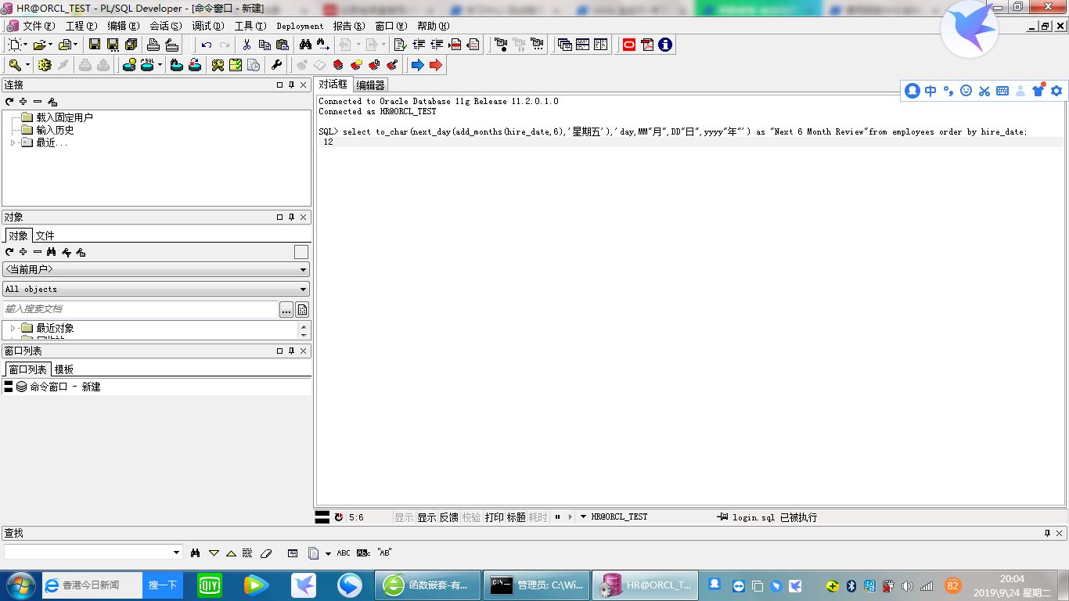Click refresh icon in 连接 panel
Screen dimensions: 1069x601
9,102
